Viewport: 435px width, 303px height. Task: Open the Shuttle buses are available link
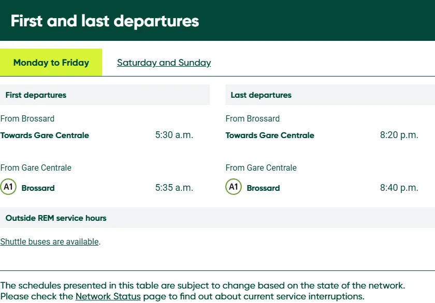click(x=49, y=241)
